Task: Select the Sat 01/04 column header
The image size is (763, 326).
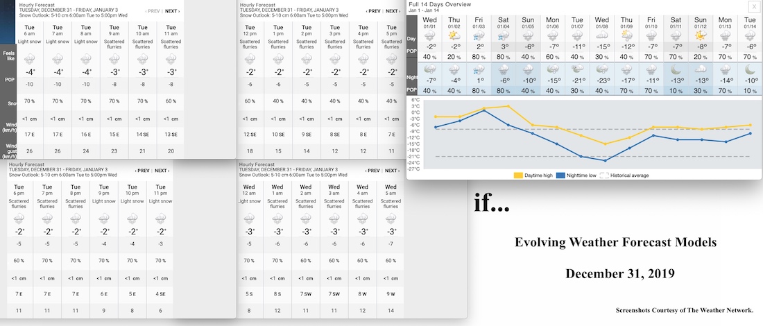Action: click(504, 22)
